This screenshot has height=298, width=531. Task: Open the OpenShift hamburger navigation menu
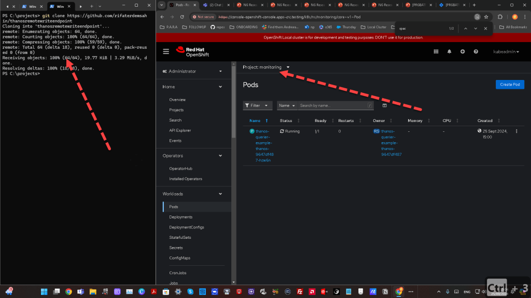pyautogui.click(x=166, y=51)
